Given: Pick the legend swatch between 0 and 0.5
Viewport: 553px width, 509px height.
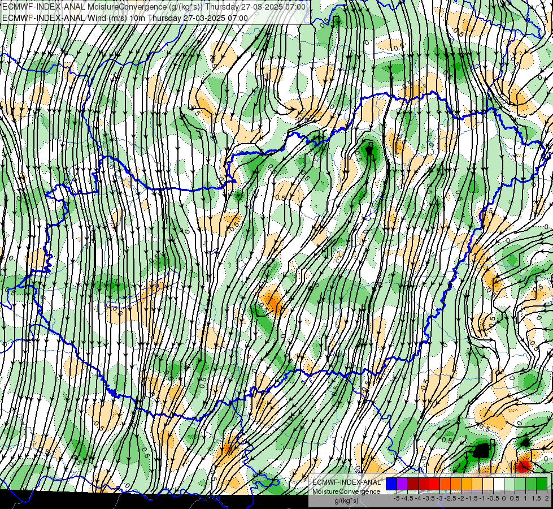Looking at the screenshot, I should point(510,484).
